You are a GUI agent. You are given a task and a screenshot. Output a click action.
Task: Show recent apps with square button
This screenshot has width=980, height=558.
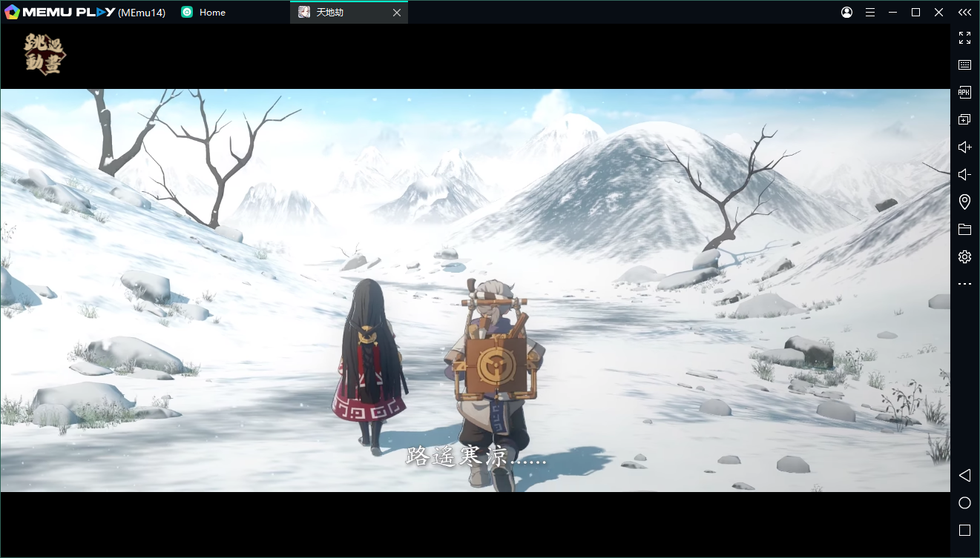pyautogui.click(x=964, y=531)
